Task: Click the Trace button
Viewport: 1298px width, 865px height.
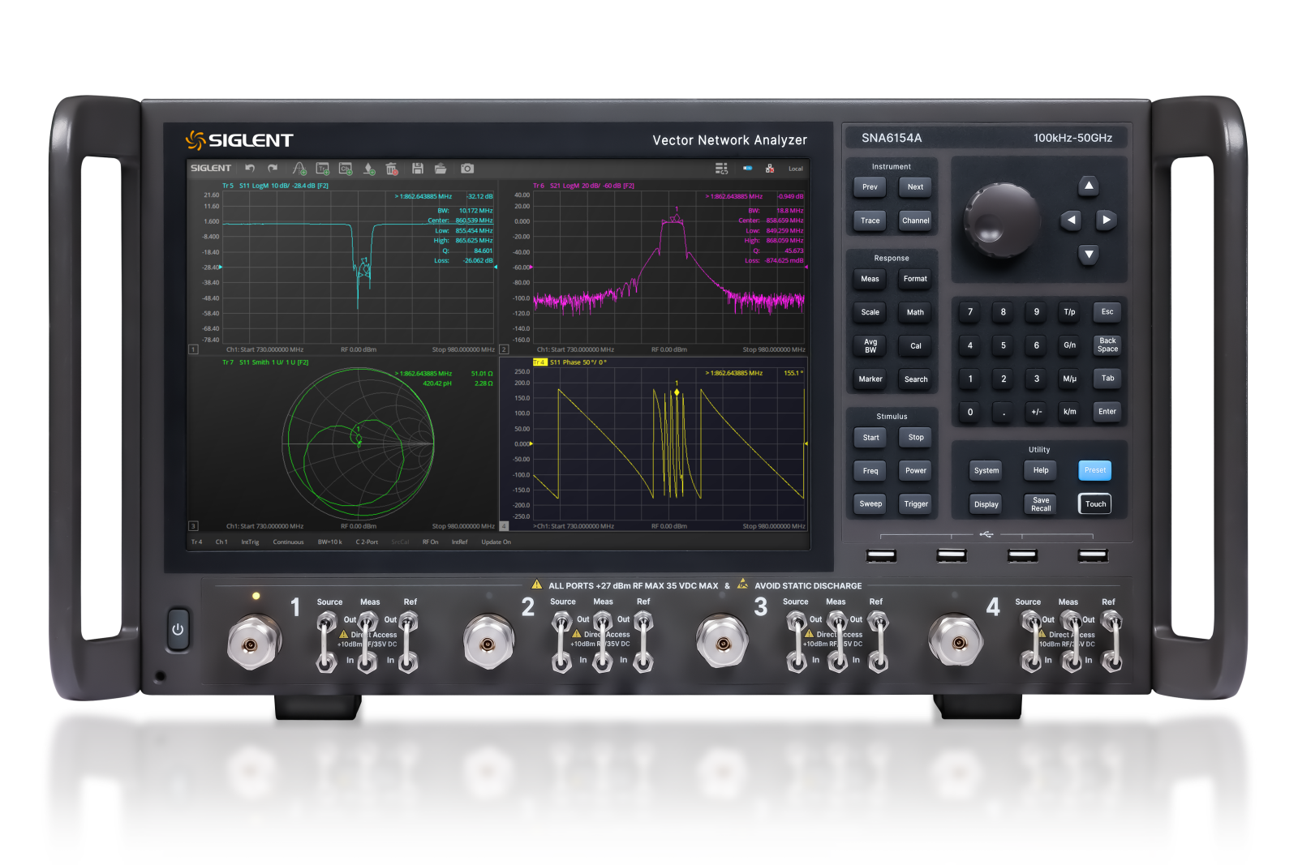Action: pyautogui.click(x=870, y=221)
